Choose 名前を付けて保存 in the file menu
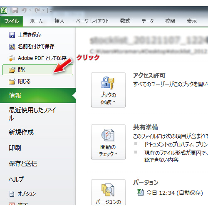This screenshot has width=208, height=208. 32,47
